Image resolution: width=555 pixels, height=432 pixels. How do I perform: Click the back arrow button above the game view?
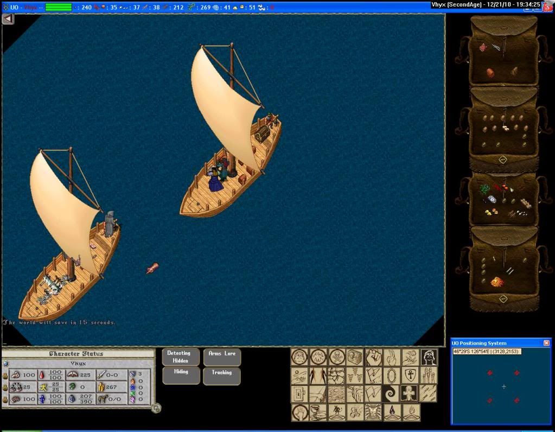[x=8, y=19]
